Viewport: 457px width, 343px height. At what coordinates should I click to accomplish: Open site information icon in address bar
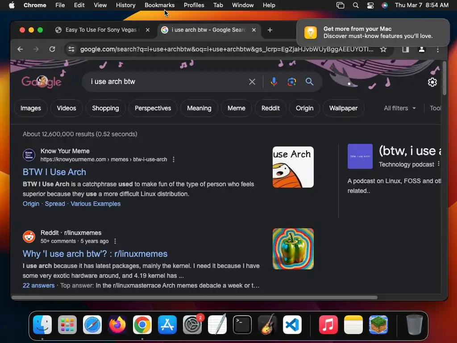[x=71, y=49]
